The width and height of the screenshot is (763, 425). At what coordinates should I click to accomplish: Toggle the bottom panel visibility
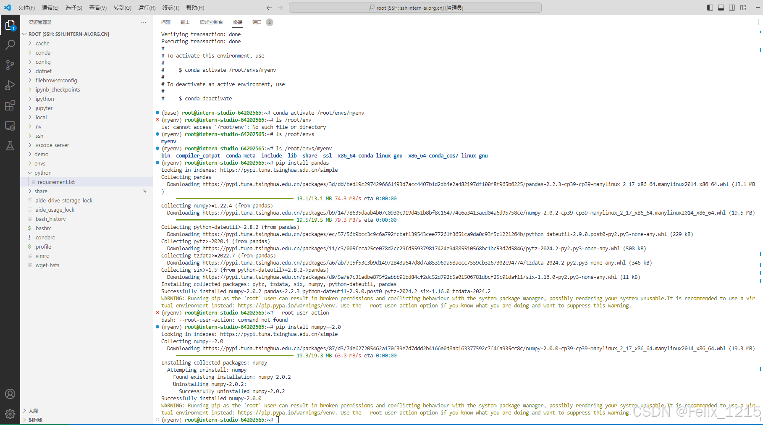[721, 7]
